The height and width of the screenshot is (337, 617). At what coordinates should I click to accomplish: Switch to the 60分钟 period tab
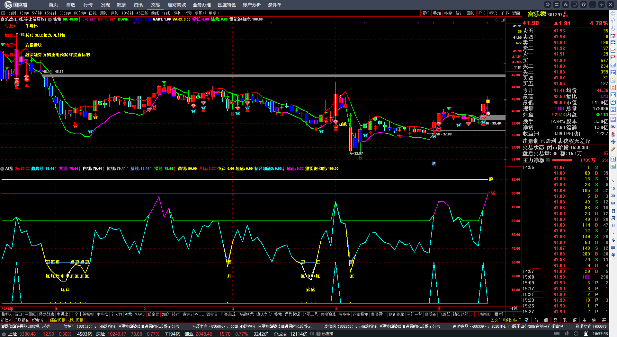[x=80, y=13]
